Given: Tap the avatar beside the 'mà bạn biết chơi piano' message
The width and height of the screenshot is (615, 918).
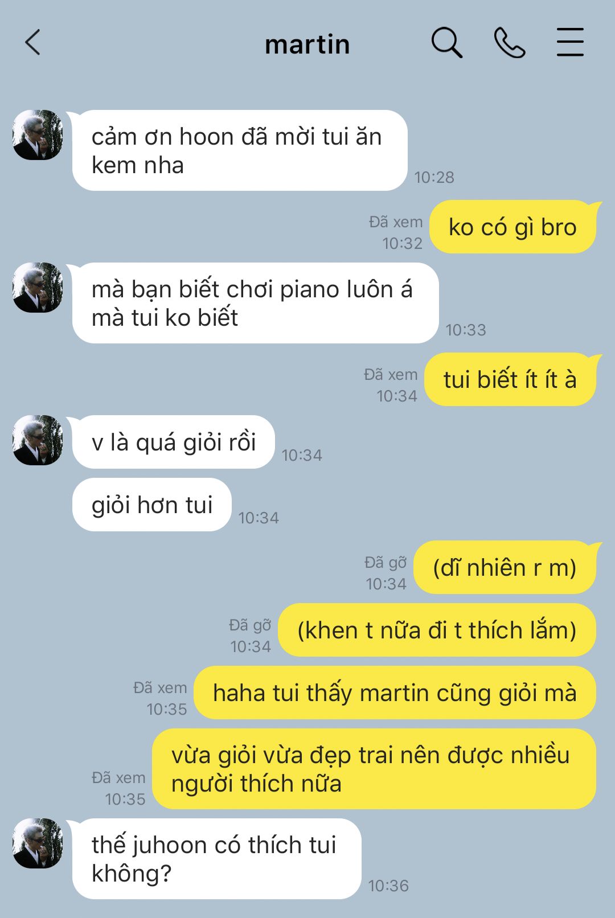Looking at the screenshot, I should (x=38, y=288).
